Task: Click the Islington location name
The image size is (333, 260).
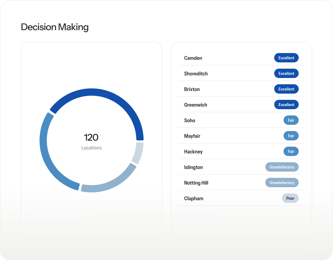Action: (x=193, y=167)
